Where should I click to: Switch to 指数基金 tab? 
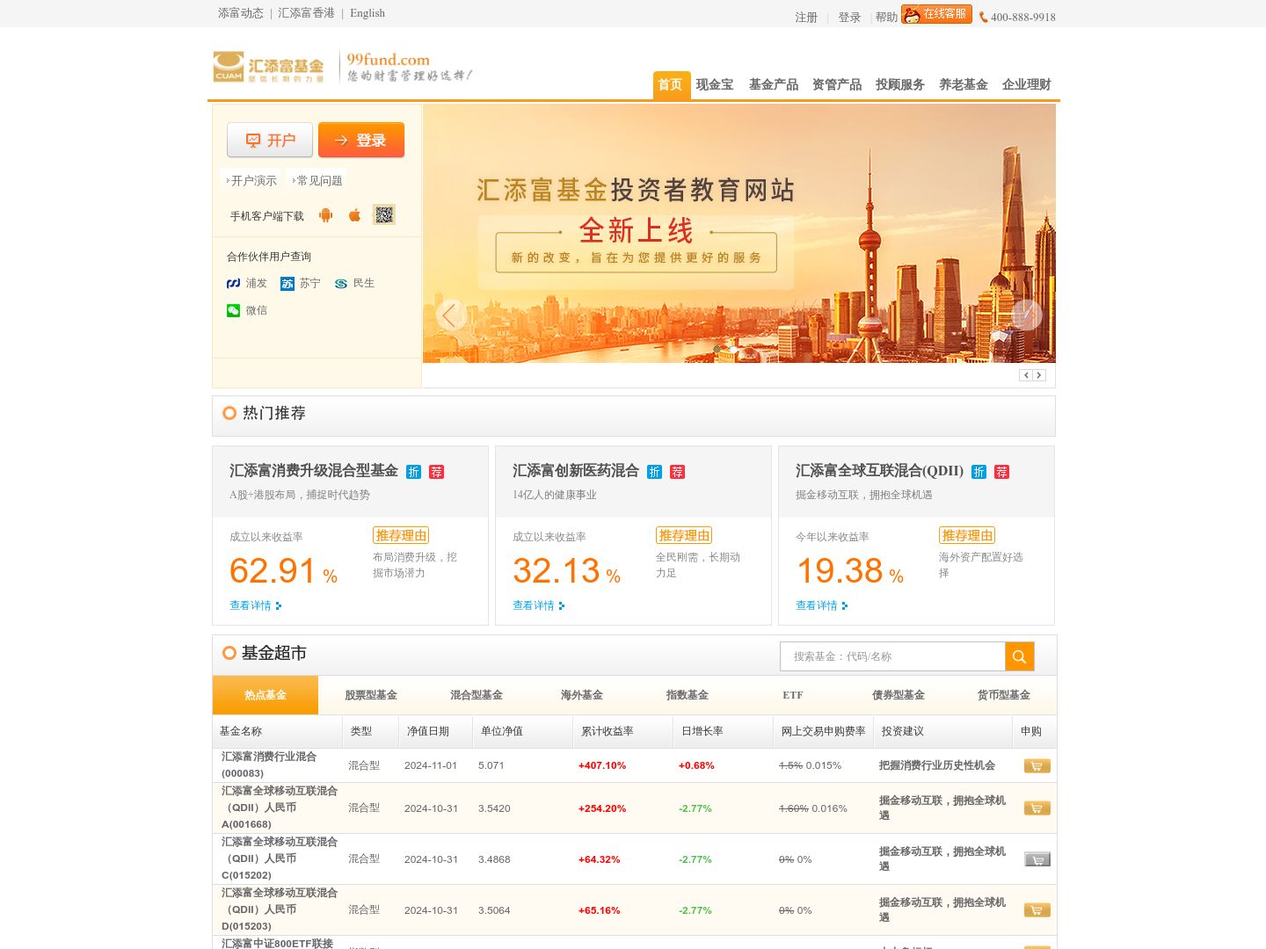[x=688, y=695]
